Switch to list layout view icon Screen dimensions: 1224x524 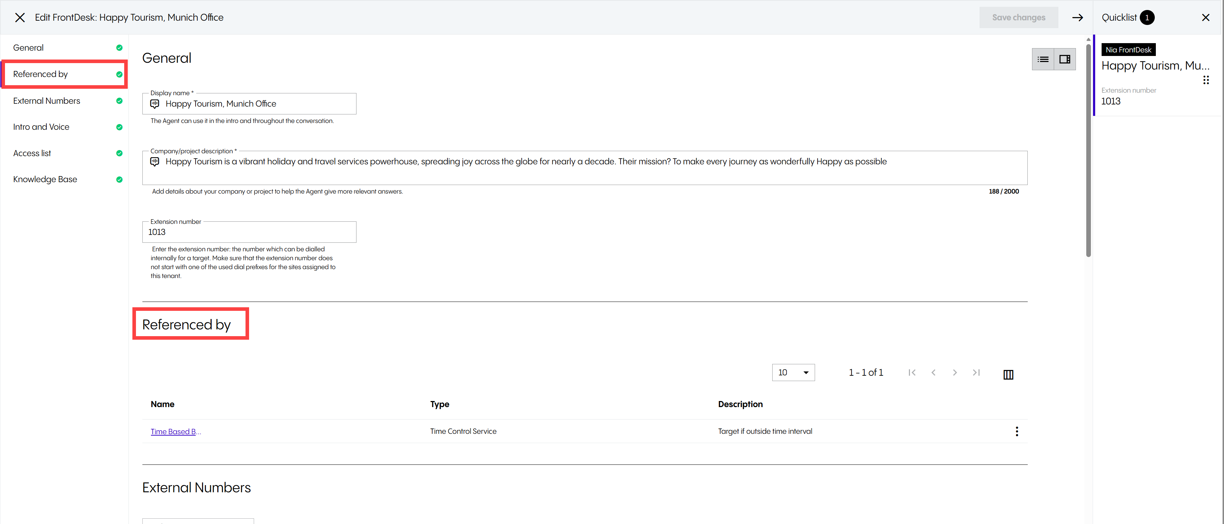1043,59
